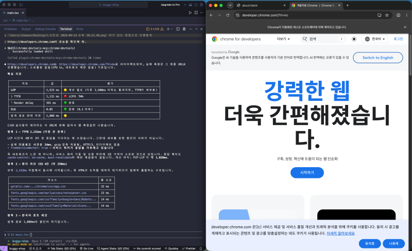Screen dimensions: 412x251
Task: Click src in the breadcrumb path
Action: [x=6, y=21]
